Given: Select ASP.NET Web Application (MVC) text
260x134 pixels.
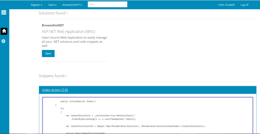Looking at the screenshot, I should (x=68, y=31).
